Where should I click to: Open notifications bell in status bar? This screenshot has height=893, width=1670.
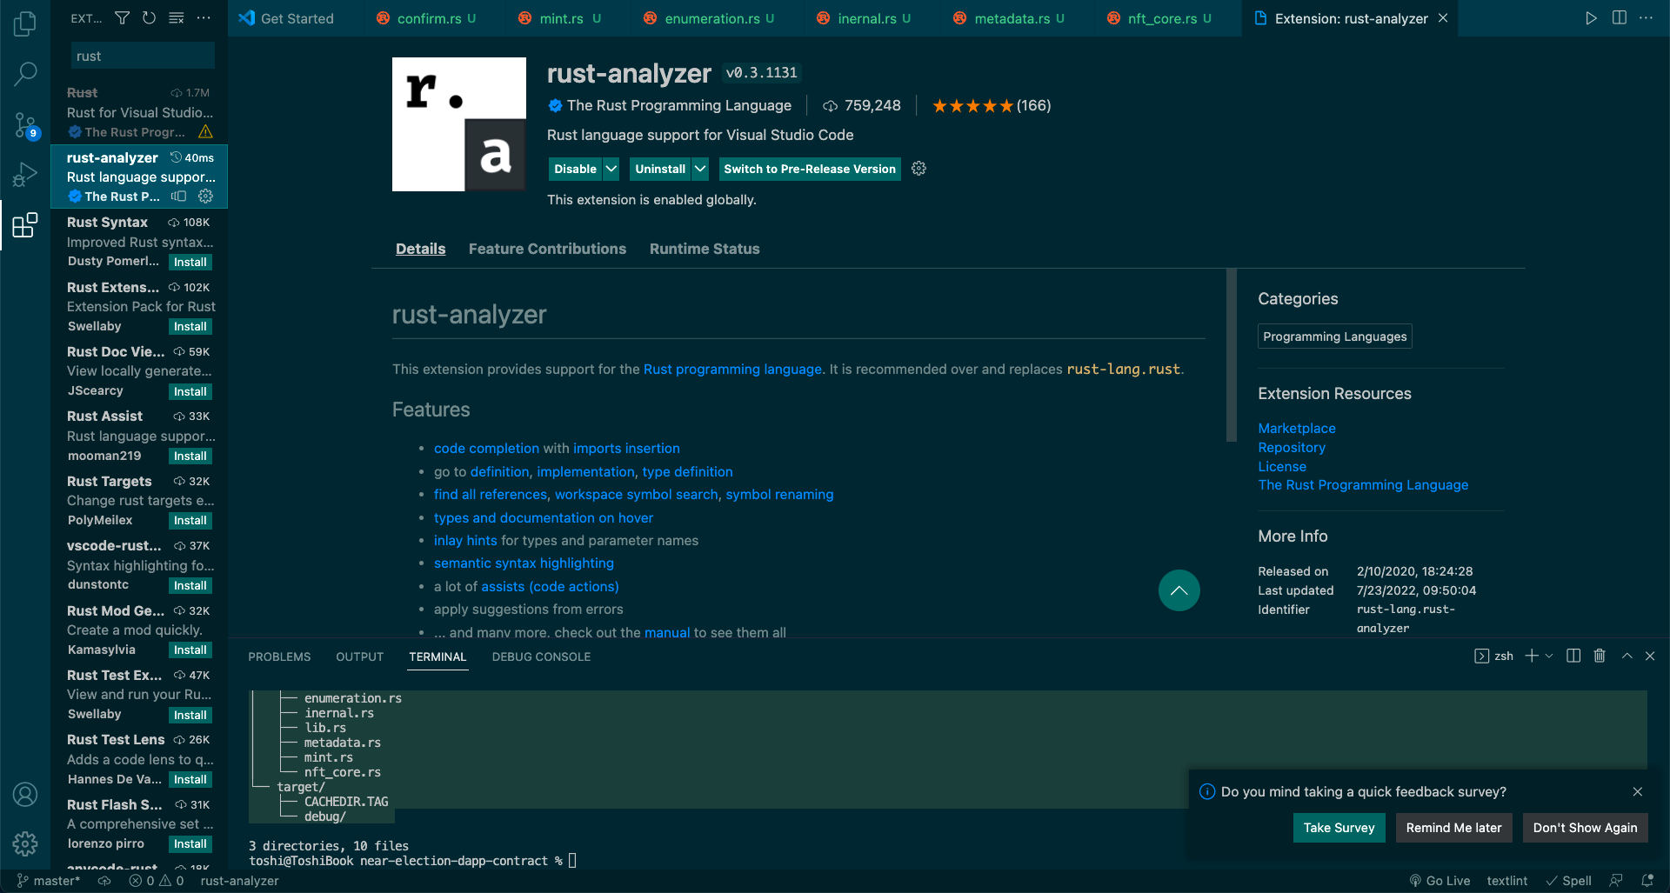click(x=1647, y=881)
